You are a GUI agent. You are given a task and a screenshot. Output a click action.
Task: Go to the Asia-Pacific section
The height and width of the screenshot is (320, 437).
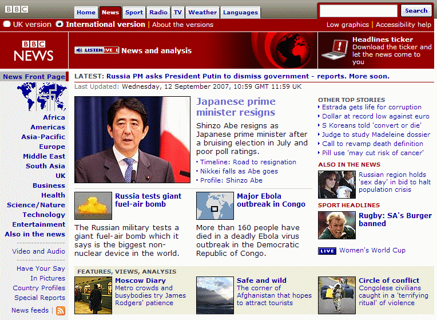pos(43,137)
